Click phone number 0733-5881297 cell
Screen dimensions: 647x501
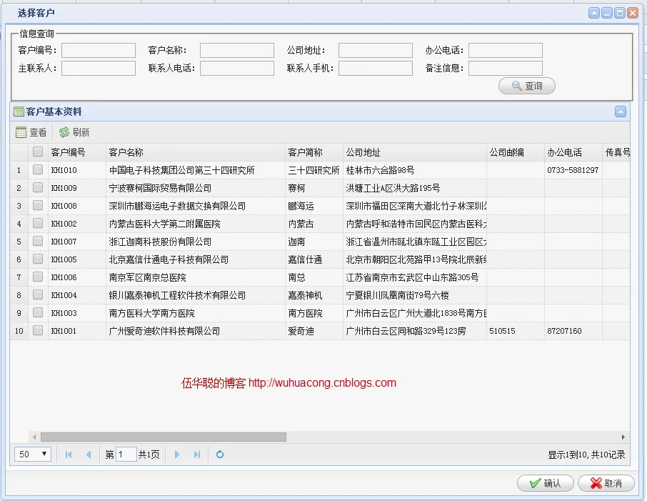pyautogui.click(x=573, y=170)
